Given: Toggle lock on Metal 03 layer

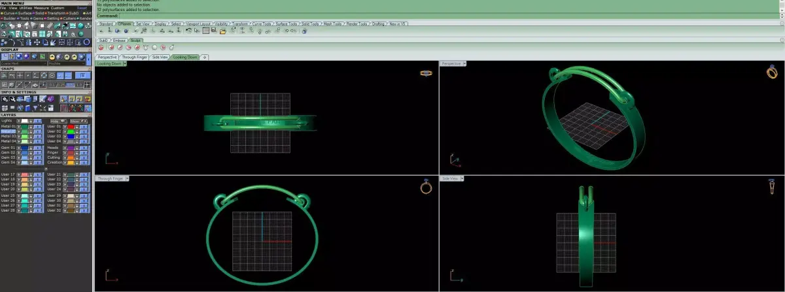Looking at the screenshot, I should pos(31,137).
